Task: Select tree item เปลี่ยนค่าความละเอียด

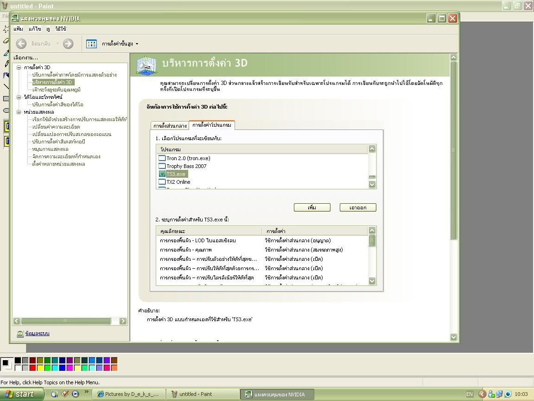Action: tap(56, 127)
